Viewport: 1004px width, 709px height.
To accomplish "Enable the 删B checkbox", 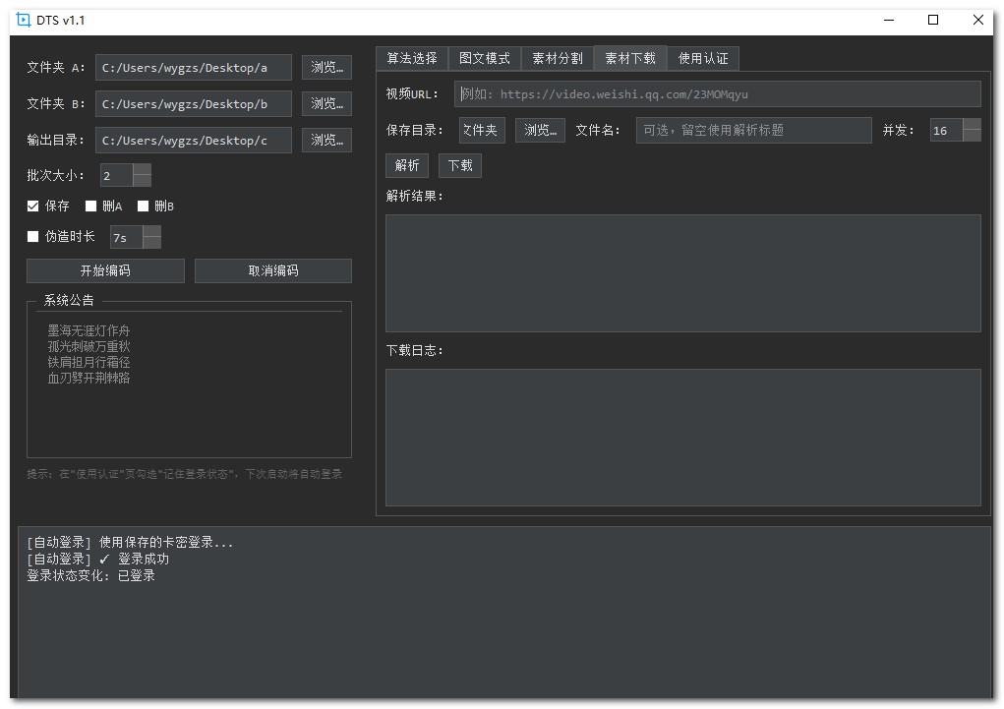I will point(143,207).
